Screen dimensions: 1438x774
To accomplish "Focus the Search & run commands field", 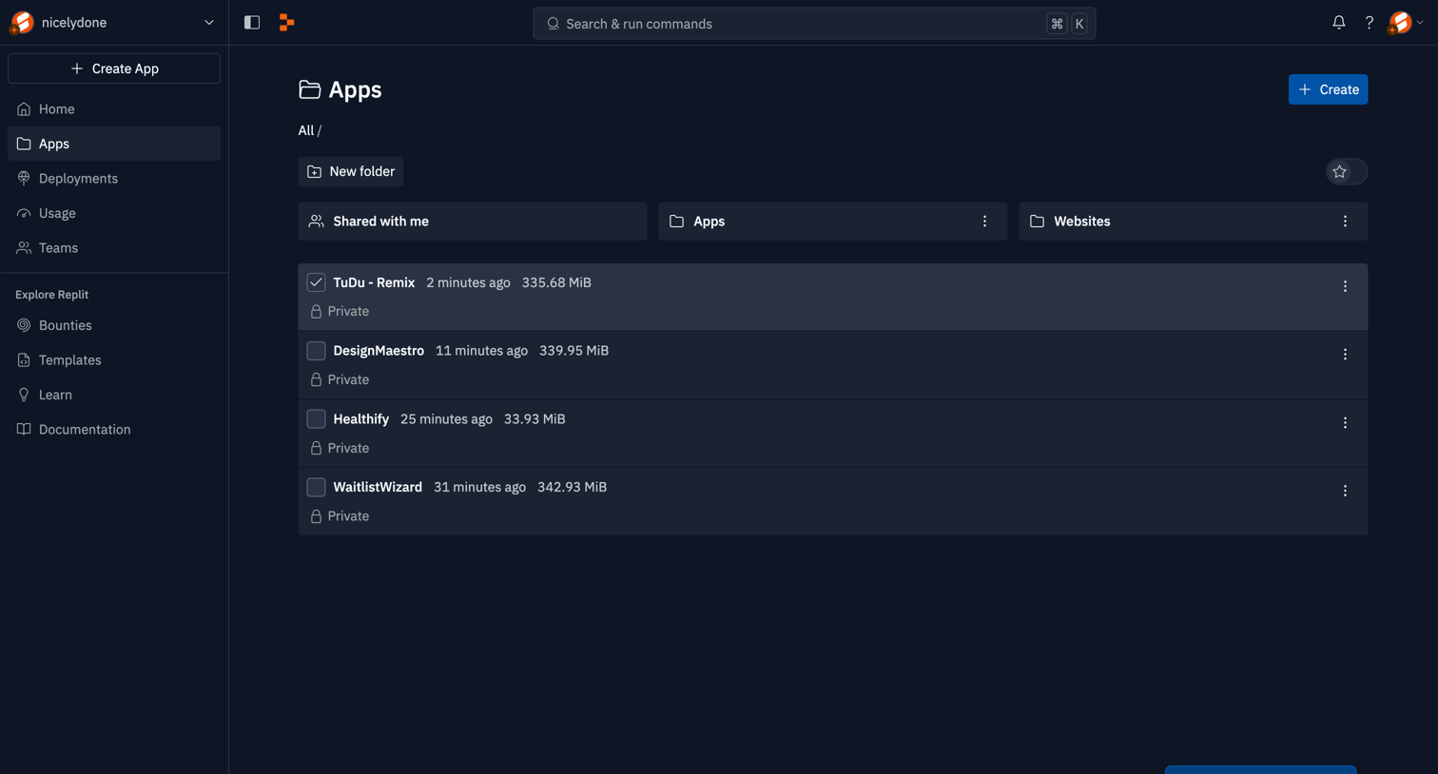I will (x=814, y=24).
